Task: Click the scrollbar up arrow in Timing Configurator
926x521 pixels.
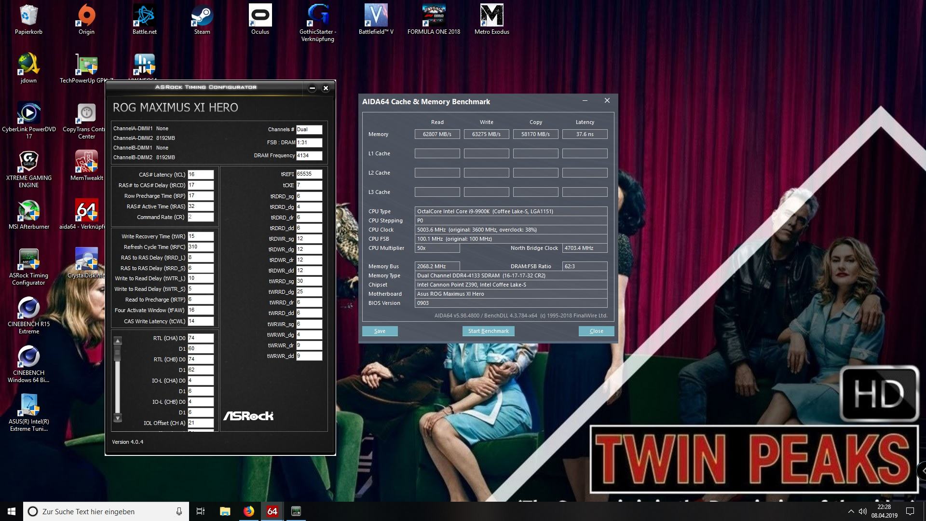Action: [x=118, y=341]
